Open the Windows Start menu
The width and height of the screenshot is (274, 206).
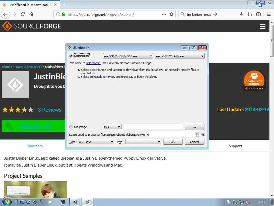(7, 202)
